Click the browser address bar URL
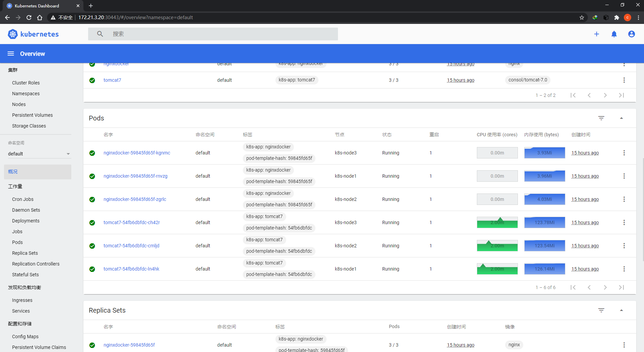Viewport: 644px width, 352px height. [x=136, y=17]
